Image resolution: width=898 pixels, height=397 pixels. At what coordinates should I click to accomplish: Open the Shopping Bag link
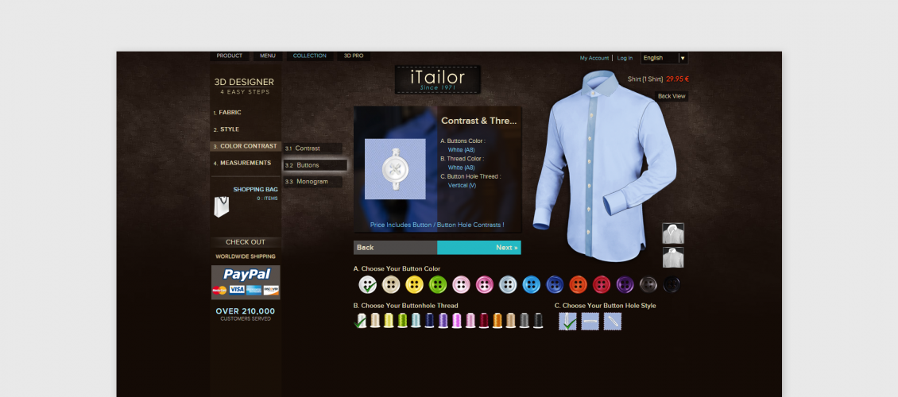255,189
